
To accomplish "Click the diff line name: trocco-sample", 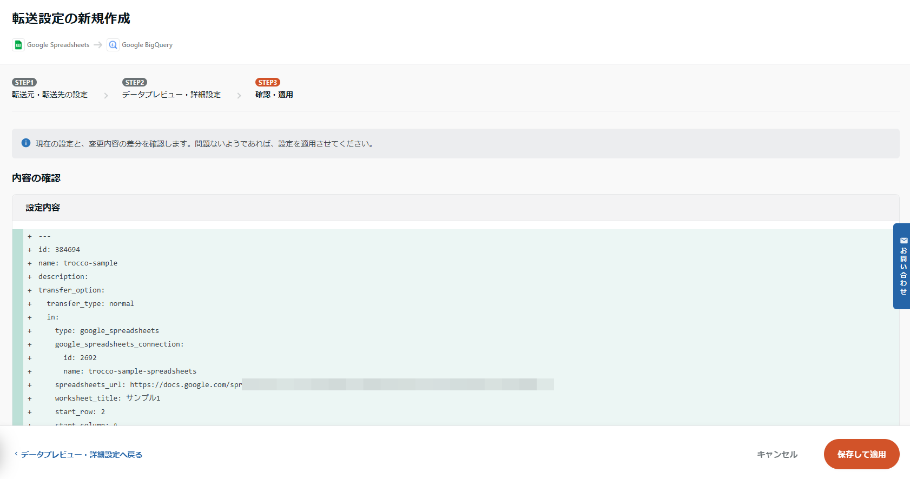I will 78,263.
